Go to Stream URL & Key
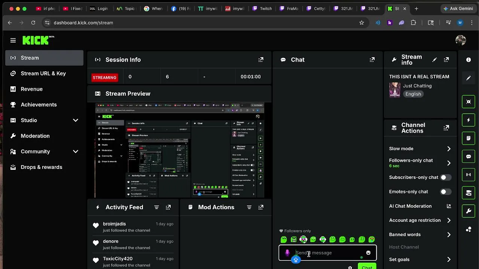 point(44,74)
